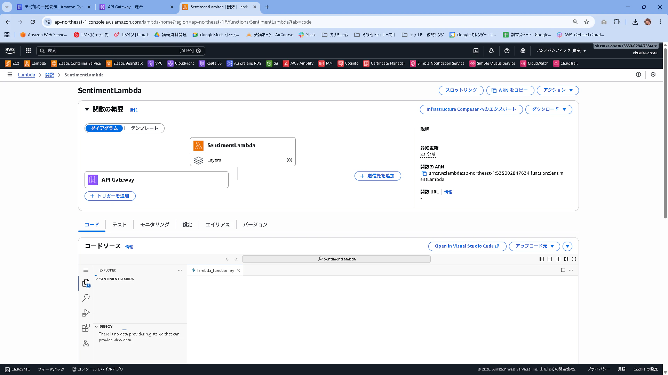Open the AWS Lambda view in the activity bar
This screenshot has width=668, height=375.
coord(86,343)
